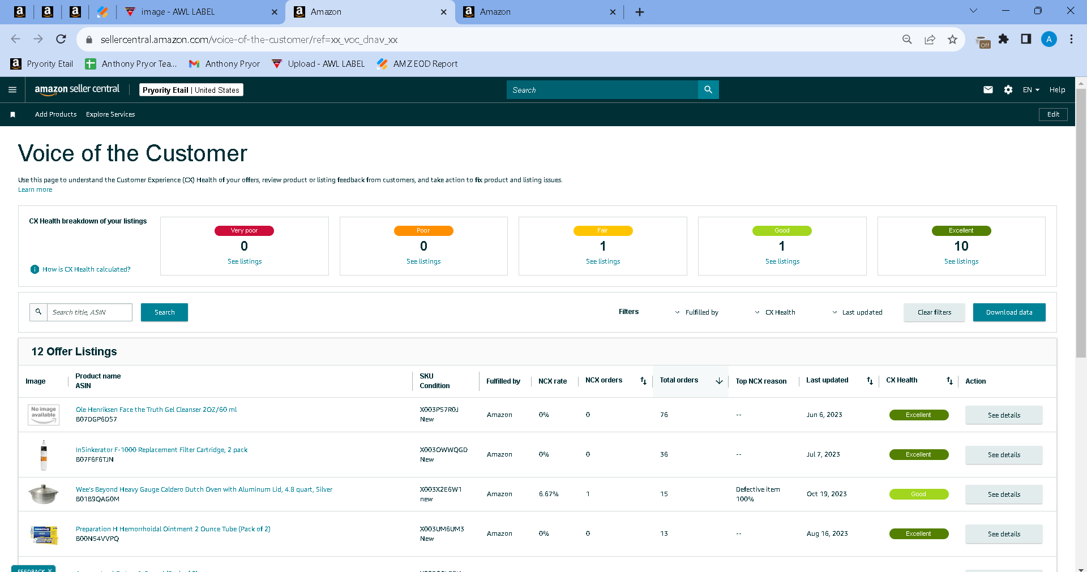Click Explore Services in the nav bar
This screenshot has height=572, width=1087.
tap(110, 114)
